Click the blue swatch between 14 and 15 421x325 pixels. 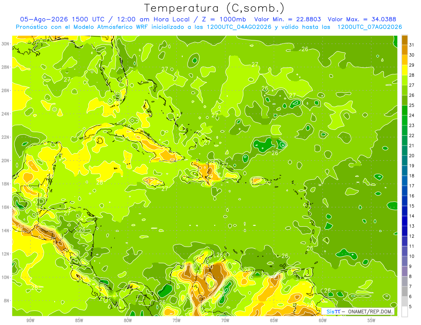(x=405, y=211)
